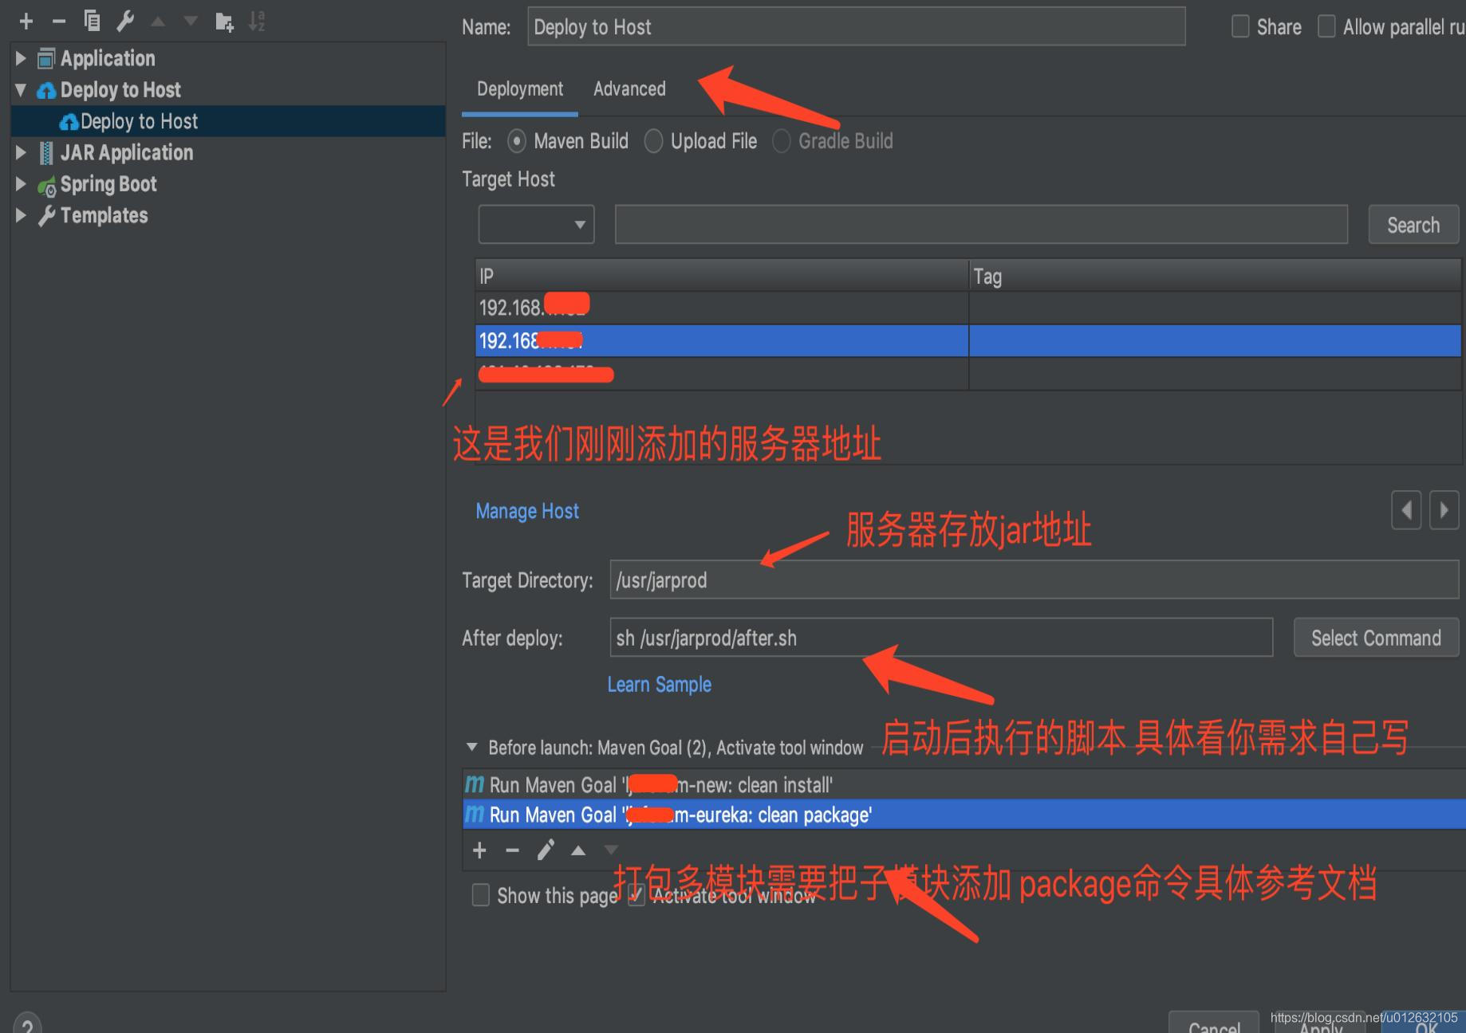Viewport: 1466px width, 1033px height.
Task: Click in the Name field
Action: point(857,27)
